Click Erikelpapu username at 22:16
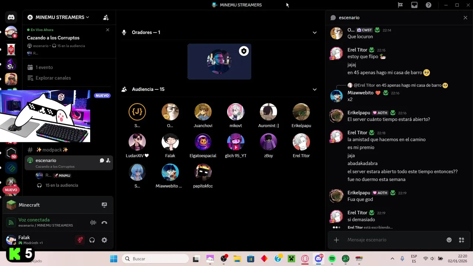Image resolution: width=473 pixels, height=266 pixels. click(359, 113)
